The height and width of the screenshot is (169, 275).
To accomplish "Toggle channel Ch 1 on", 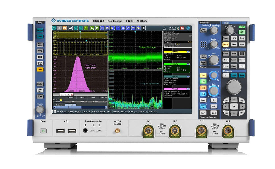I will [x=203, y=75].
